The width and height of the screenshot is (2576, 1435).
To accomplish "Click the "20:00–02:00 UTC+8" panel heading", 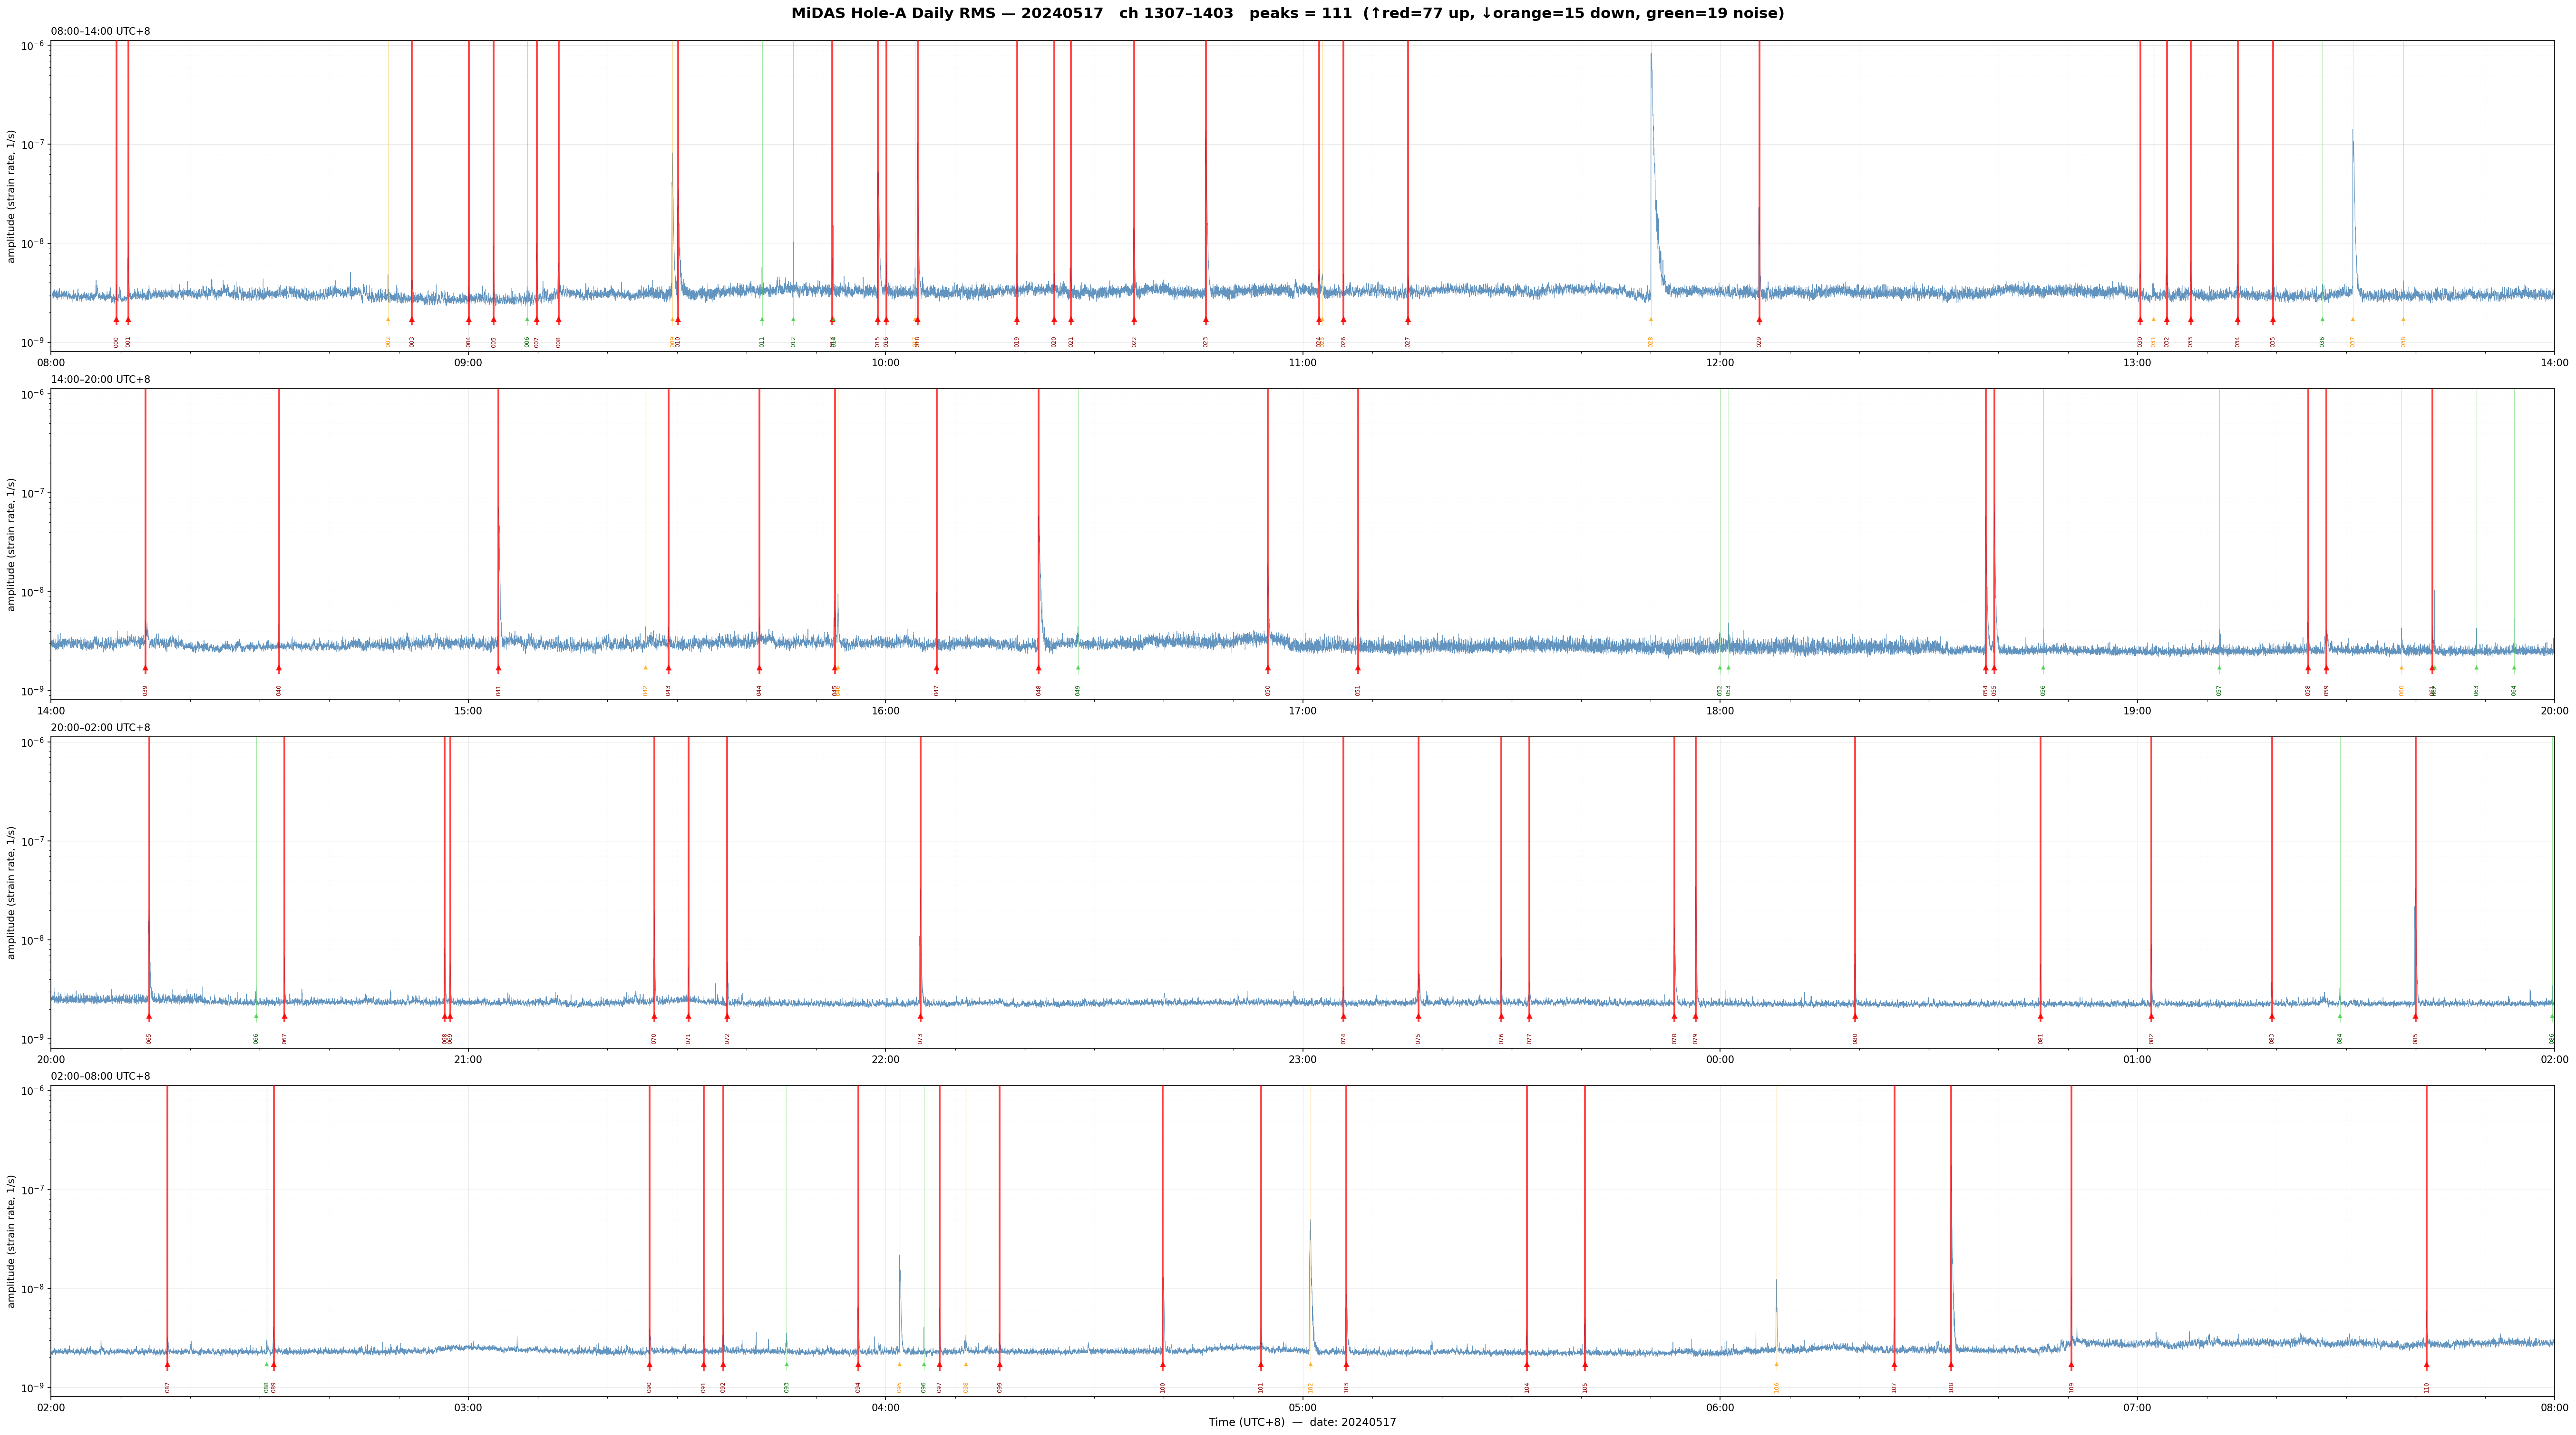I will (101, 728).
